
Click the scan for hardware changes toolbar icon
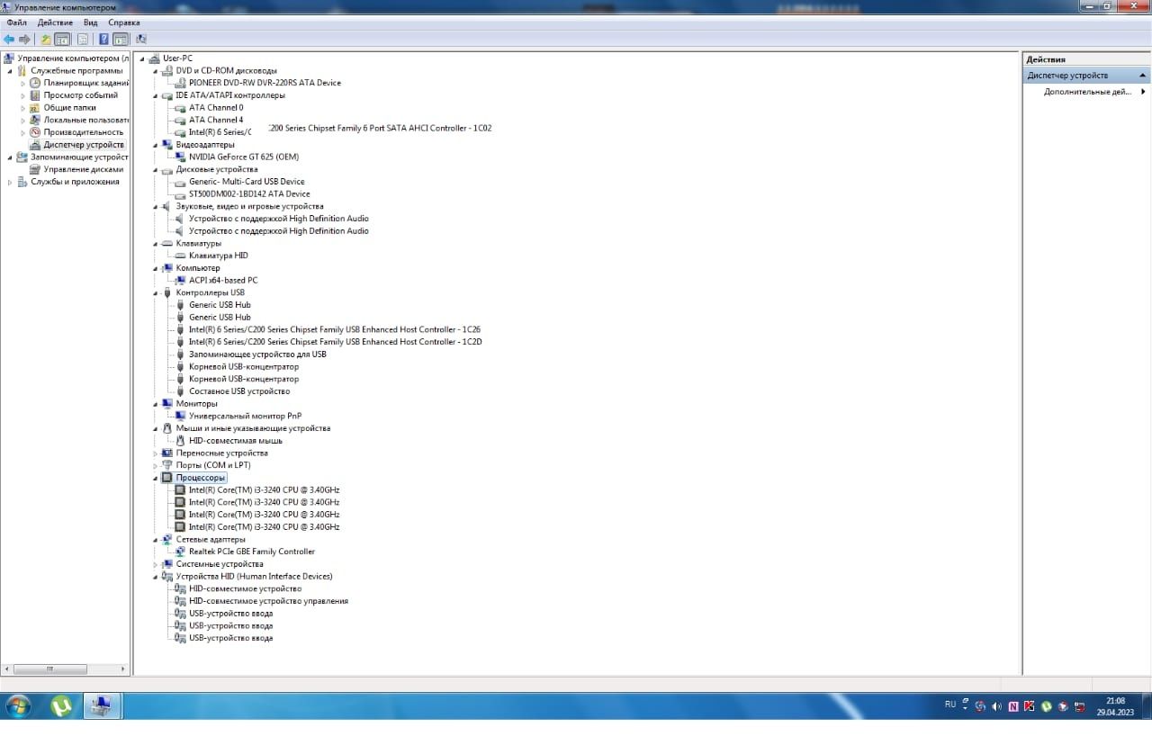[141, 40]
